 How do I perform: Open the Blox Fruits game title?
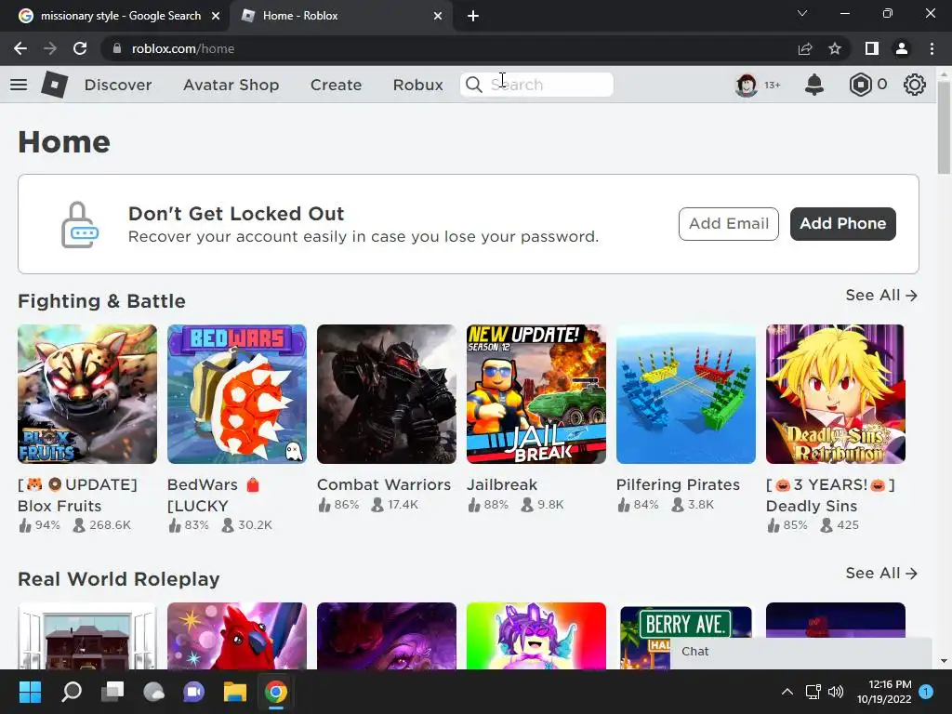[78, 495]
